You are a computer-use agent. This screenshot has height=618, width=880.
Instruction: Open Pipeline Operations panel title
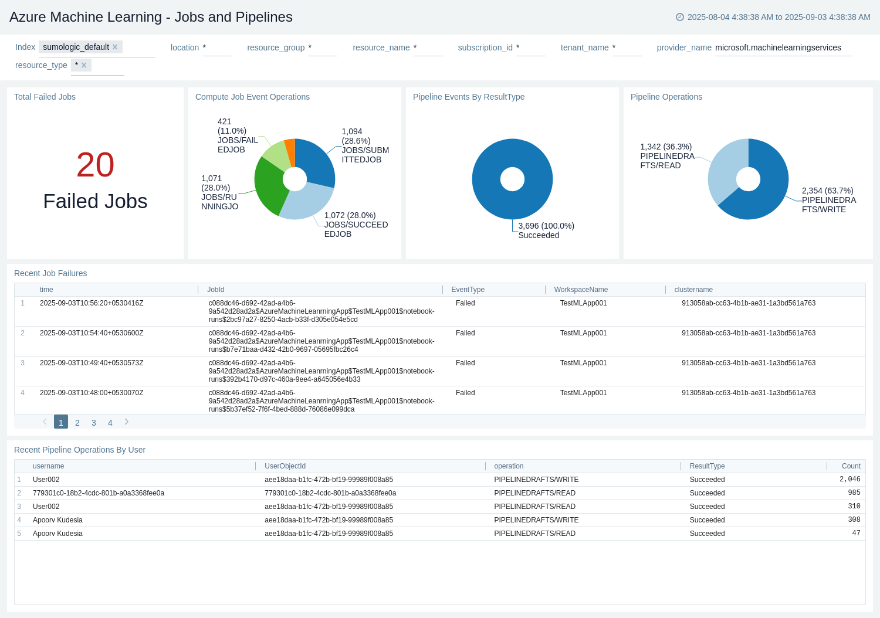pos(666,97)
